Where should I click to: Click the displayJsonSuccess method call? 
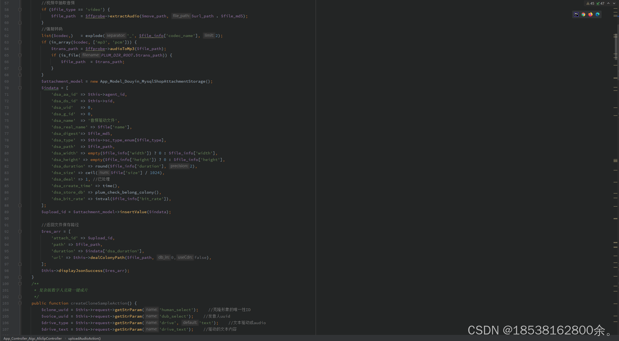80,271
